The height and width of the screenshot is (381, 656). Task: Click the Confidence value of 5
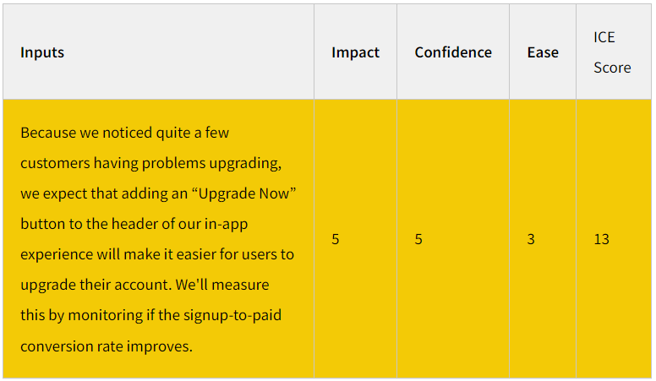418,239
